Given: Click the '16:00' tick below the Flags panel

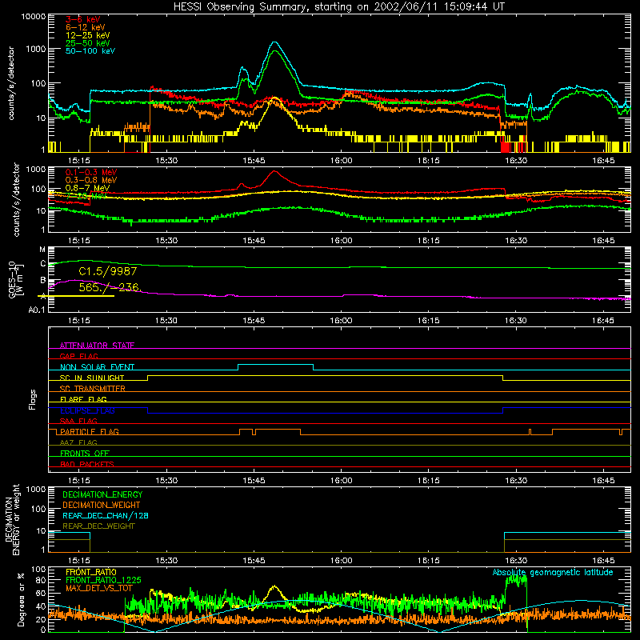Looking at the screenshot, I should click(342, 481).
